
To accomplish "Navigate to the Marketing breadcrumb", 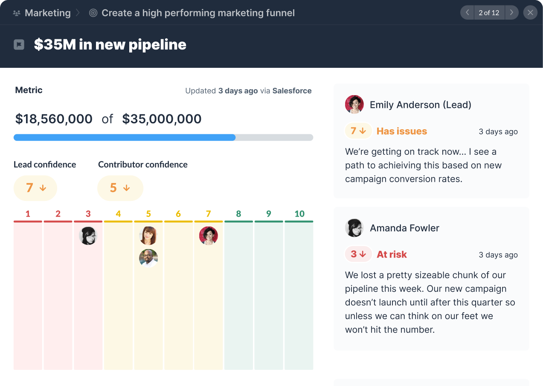I will (47, 13).
